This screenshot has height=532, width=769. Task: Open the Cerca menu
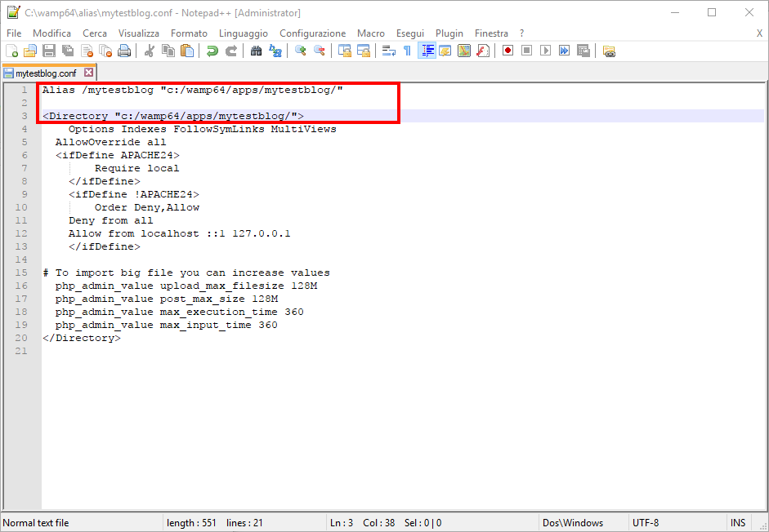95,33
